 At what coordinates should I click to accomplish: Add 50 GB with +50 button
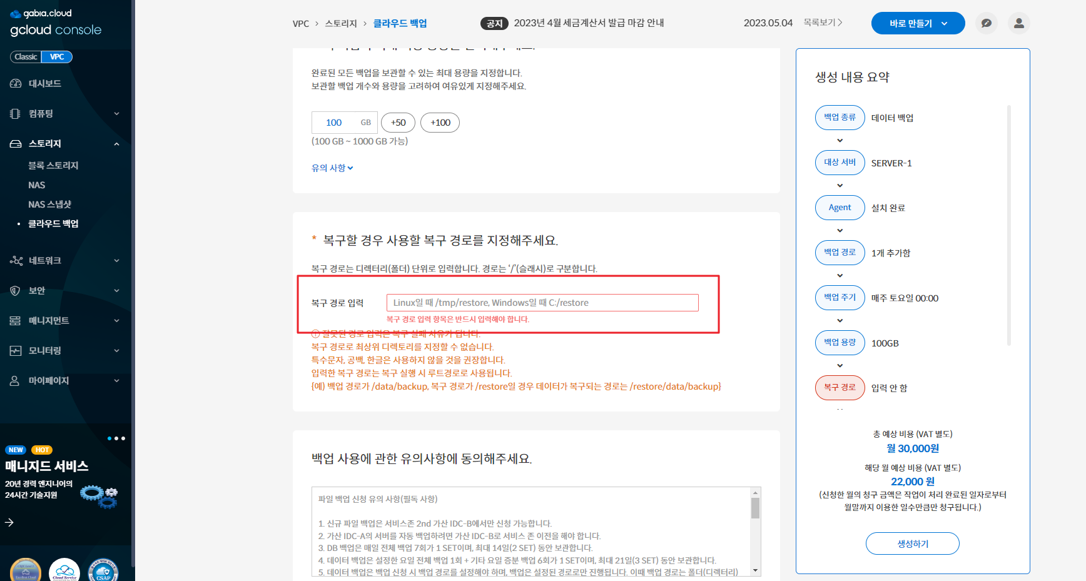pos(398,123)
